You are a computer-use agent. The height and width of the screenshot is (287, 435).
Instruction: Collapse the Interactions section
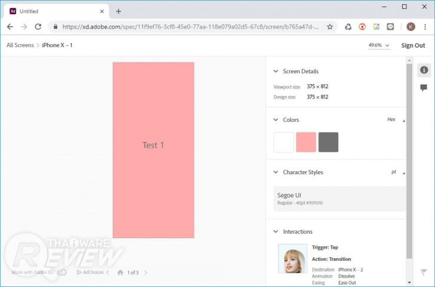276,232
